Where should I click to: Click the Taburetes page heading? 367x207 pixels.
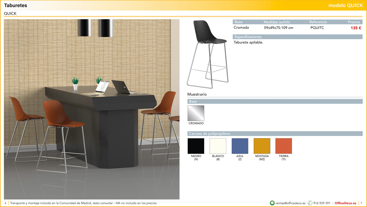16,5
